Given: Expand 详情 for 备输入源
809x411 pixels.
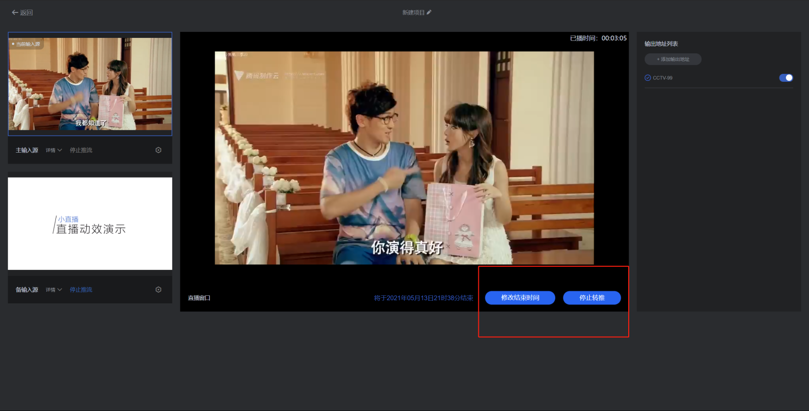Looking at the screenshot, I should click(x=54, y=290).
